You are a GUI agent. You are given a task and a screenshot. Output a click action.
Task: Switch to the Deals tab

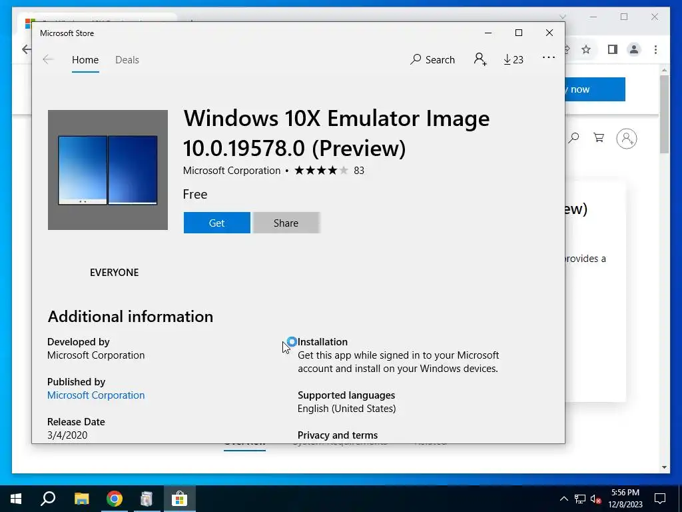pyautogui.click(x=127, y=59)
